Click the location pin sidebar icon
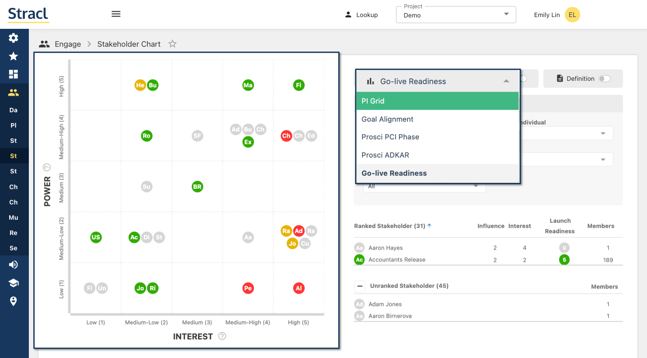This screenshot has width=647, height=358. click(x=14, y=301)
